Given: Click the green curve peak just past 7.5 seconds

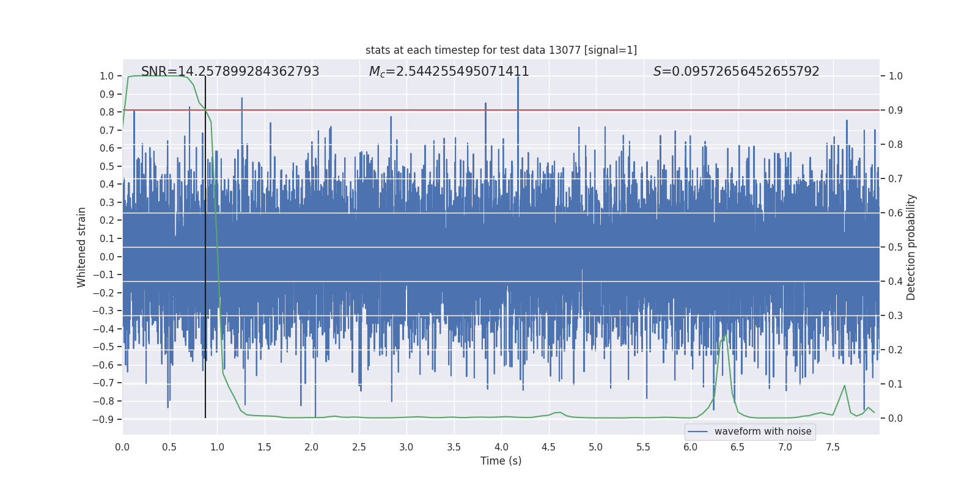Looking at the screenshot, I should (845, 386).
